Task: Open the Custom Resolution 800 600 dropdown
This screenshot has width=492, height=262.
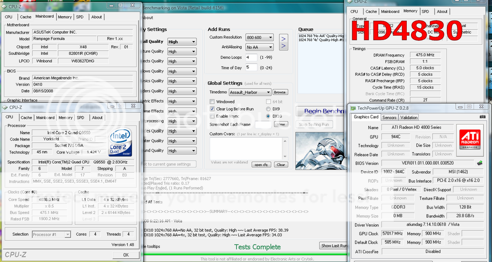Action: click(259, 37)
